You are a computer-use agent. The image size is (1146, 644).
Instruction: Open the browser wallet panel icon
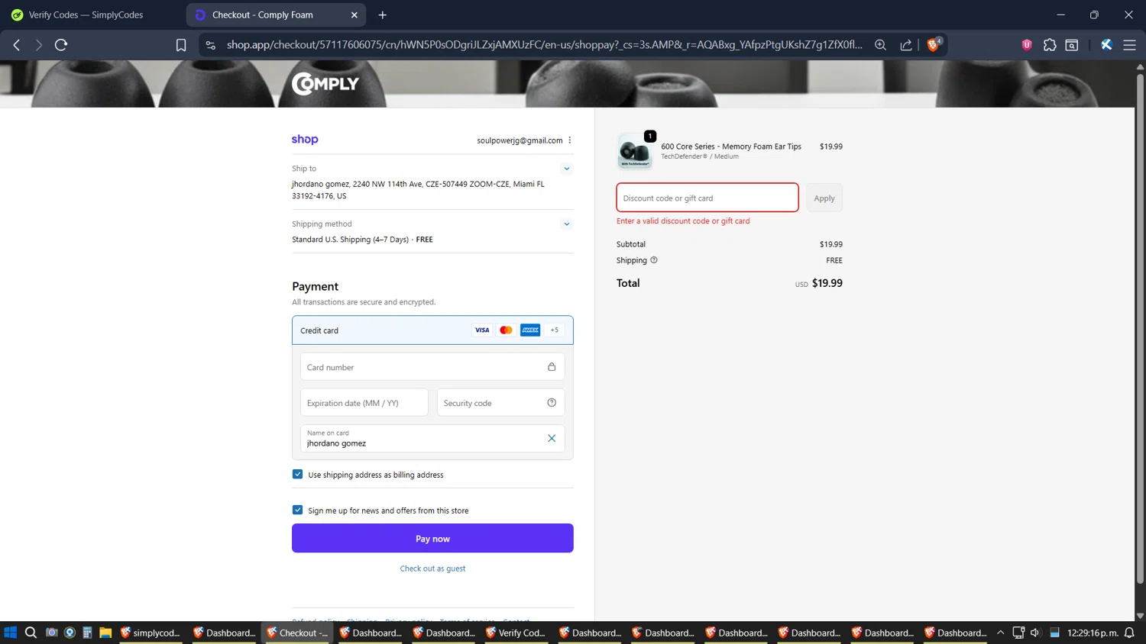tap(1072, 45)
